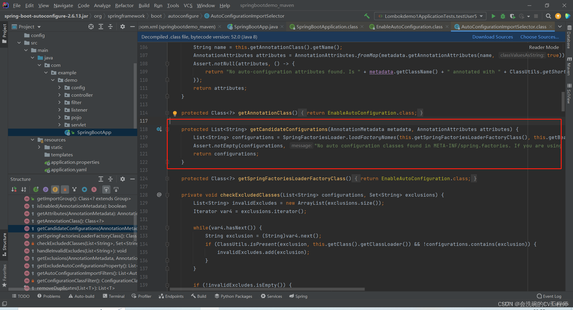Image resolution: width=573 pixels, height=310 pixels.
Task: Open the Endpoints tool window
Action: point(171,296)
